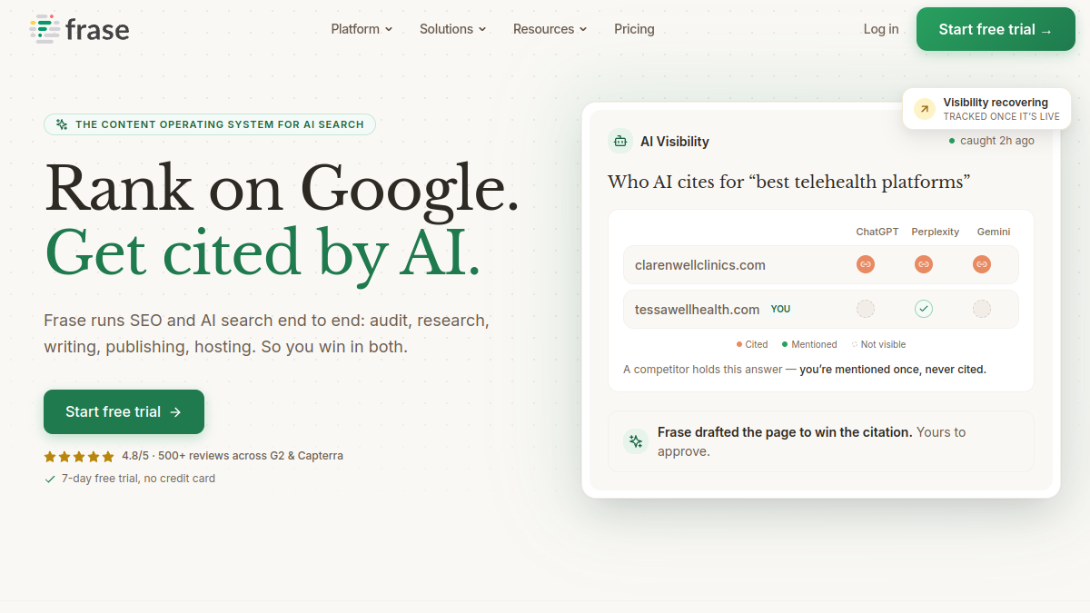This screenshot has width=1090, height=613.
Task: Click clarenwellclinics Perplexity cited link icon
Action: click(924, 264)
